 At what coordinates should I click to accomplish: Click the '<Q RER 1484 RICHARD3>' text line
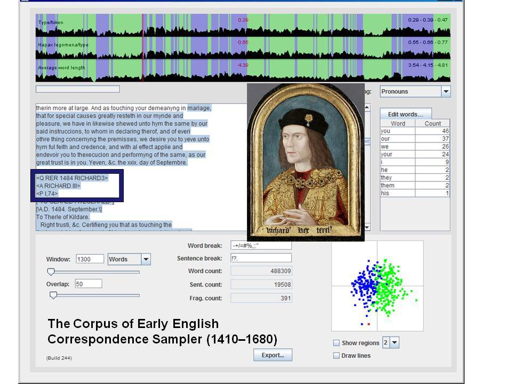[72, 178]
